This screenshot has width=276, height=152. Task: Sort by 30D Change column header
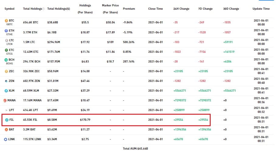click(231, 9)
